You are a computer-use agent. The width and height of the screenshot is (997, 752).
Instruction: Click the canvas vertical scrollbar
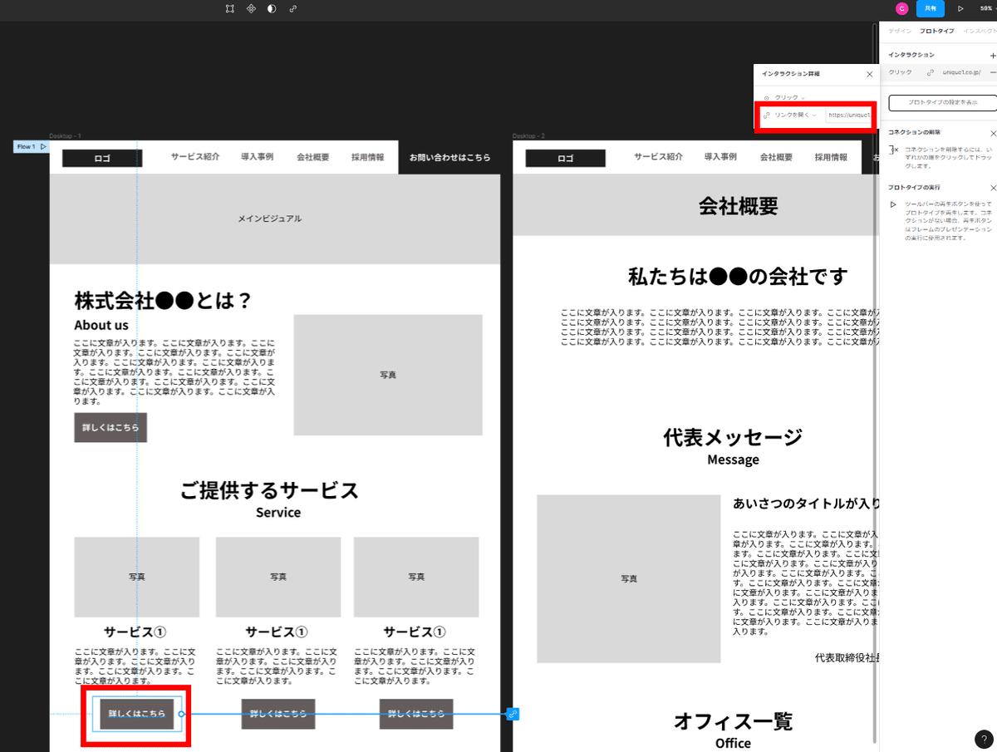tap(875, 382)
